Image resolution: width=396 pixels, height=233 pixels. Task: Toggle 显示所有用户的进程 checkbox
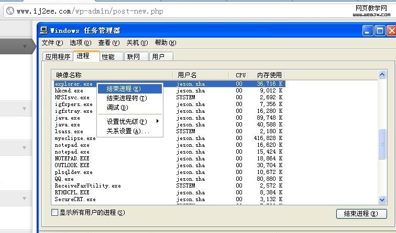54,213
